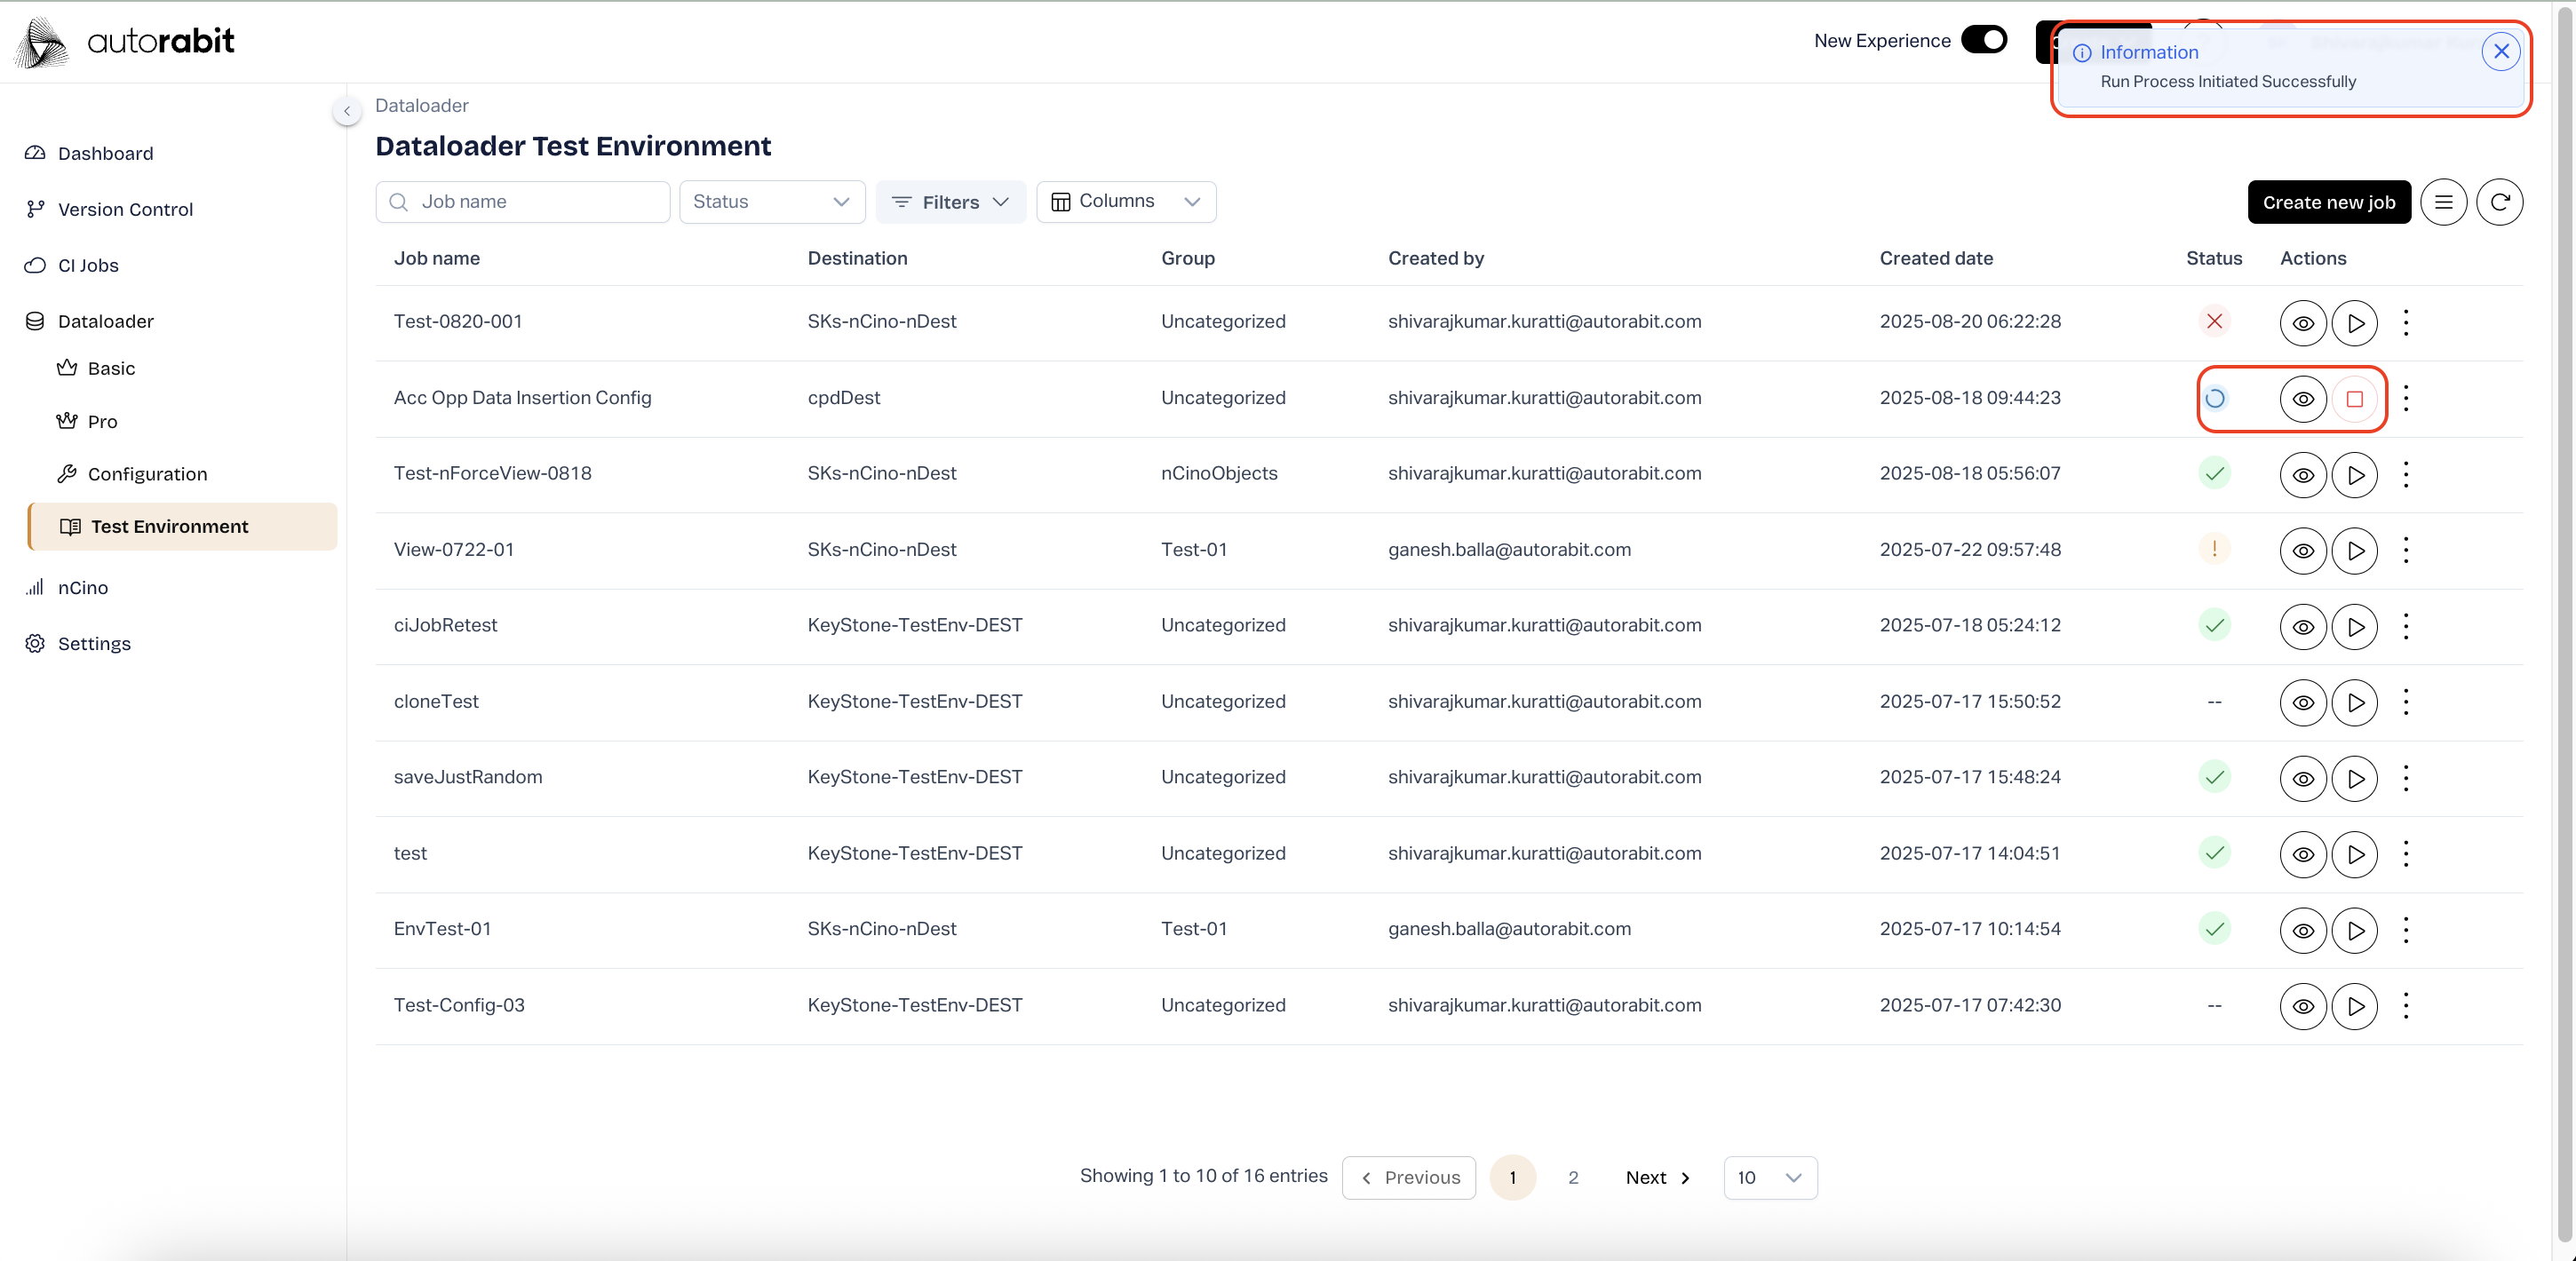View details of Test-nForceView-0818 job

[2302, 475]
